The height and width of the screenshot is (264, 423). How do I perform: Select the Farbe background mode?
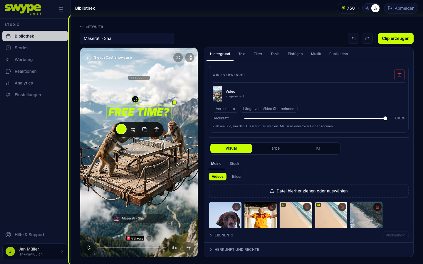tap(275, 148)
